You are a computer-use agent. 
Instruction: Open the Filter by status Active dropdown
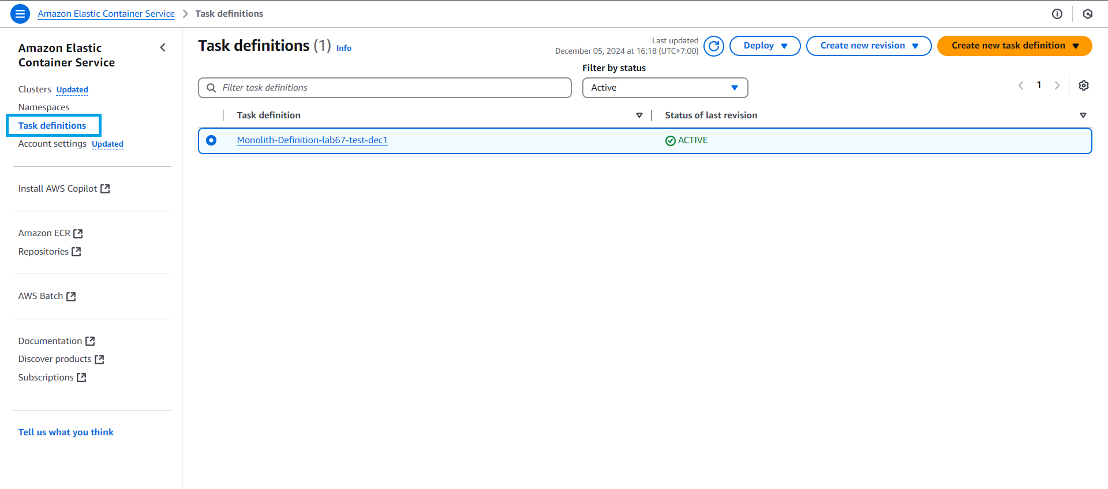665,88
